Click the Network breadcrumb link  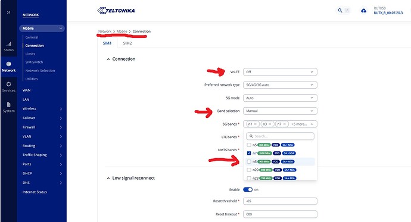click(x=105, y=32)
